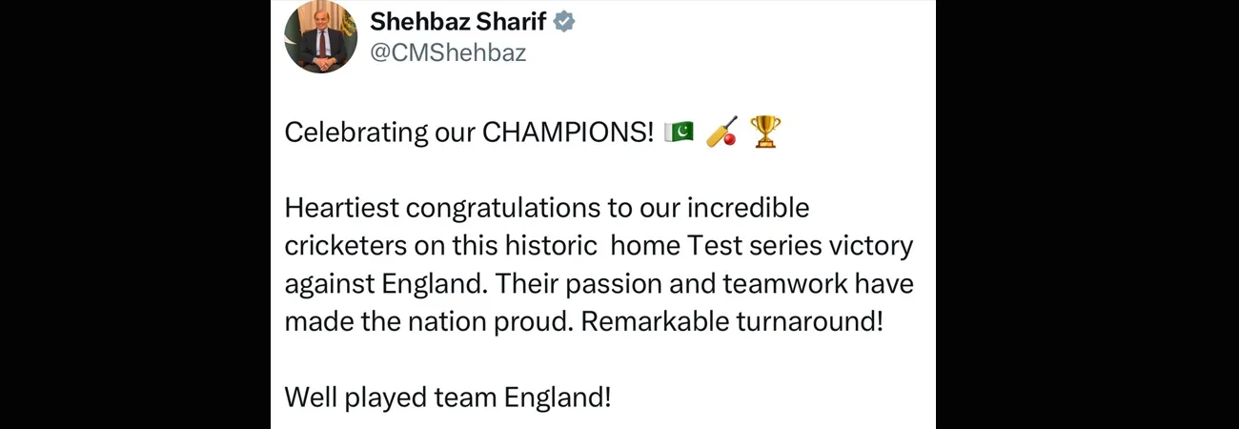Click "Their passion and teamwork have" text
Image resolution: width=1239 pixels, height=429 pixels.
pyautogui.click(x=705, y=283)
